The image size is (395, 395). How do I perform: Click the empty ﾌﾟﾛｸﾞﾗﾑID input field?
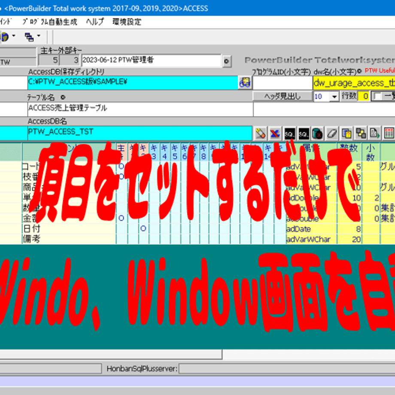coord(283,83)
